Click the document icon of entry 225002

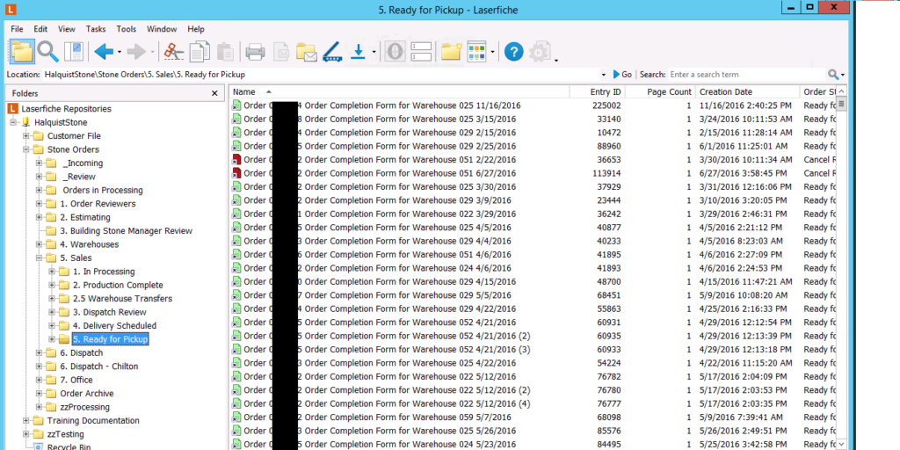click(x=236, y=105)
